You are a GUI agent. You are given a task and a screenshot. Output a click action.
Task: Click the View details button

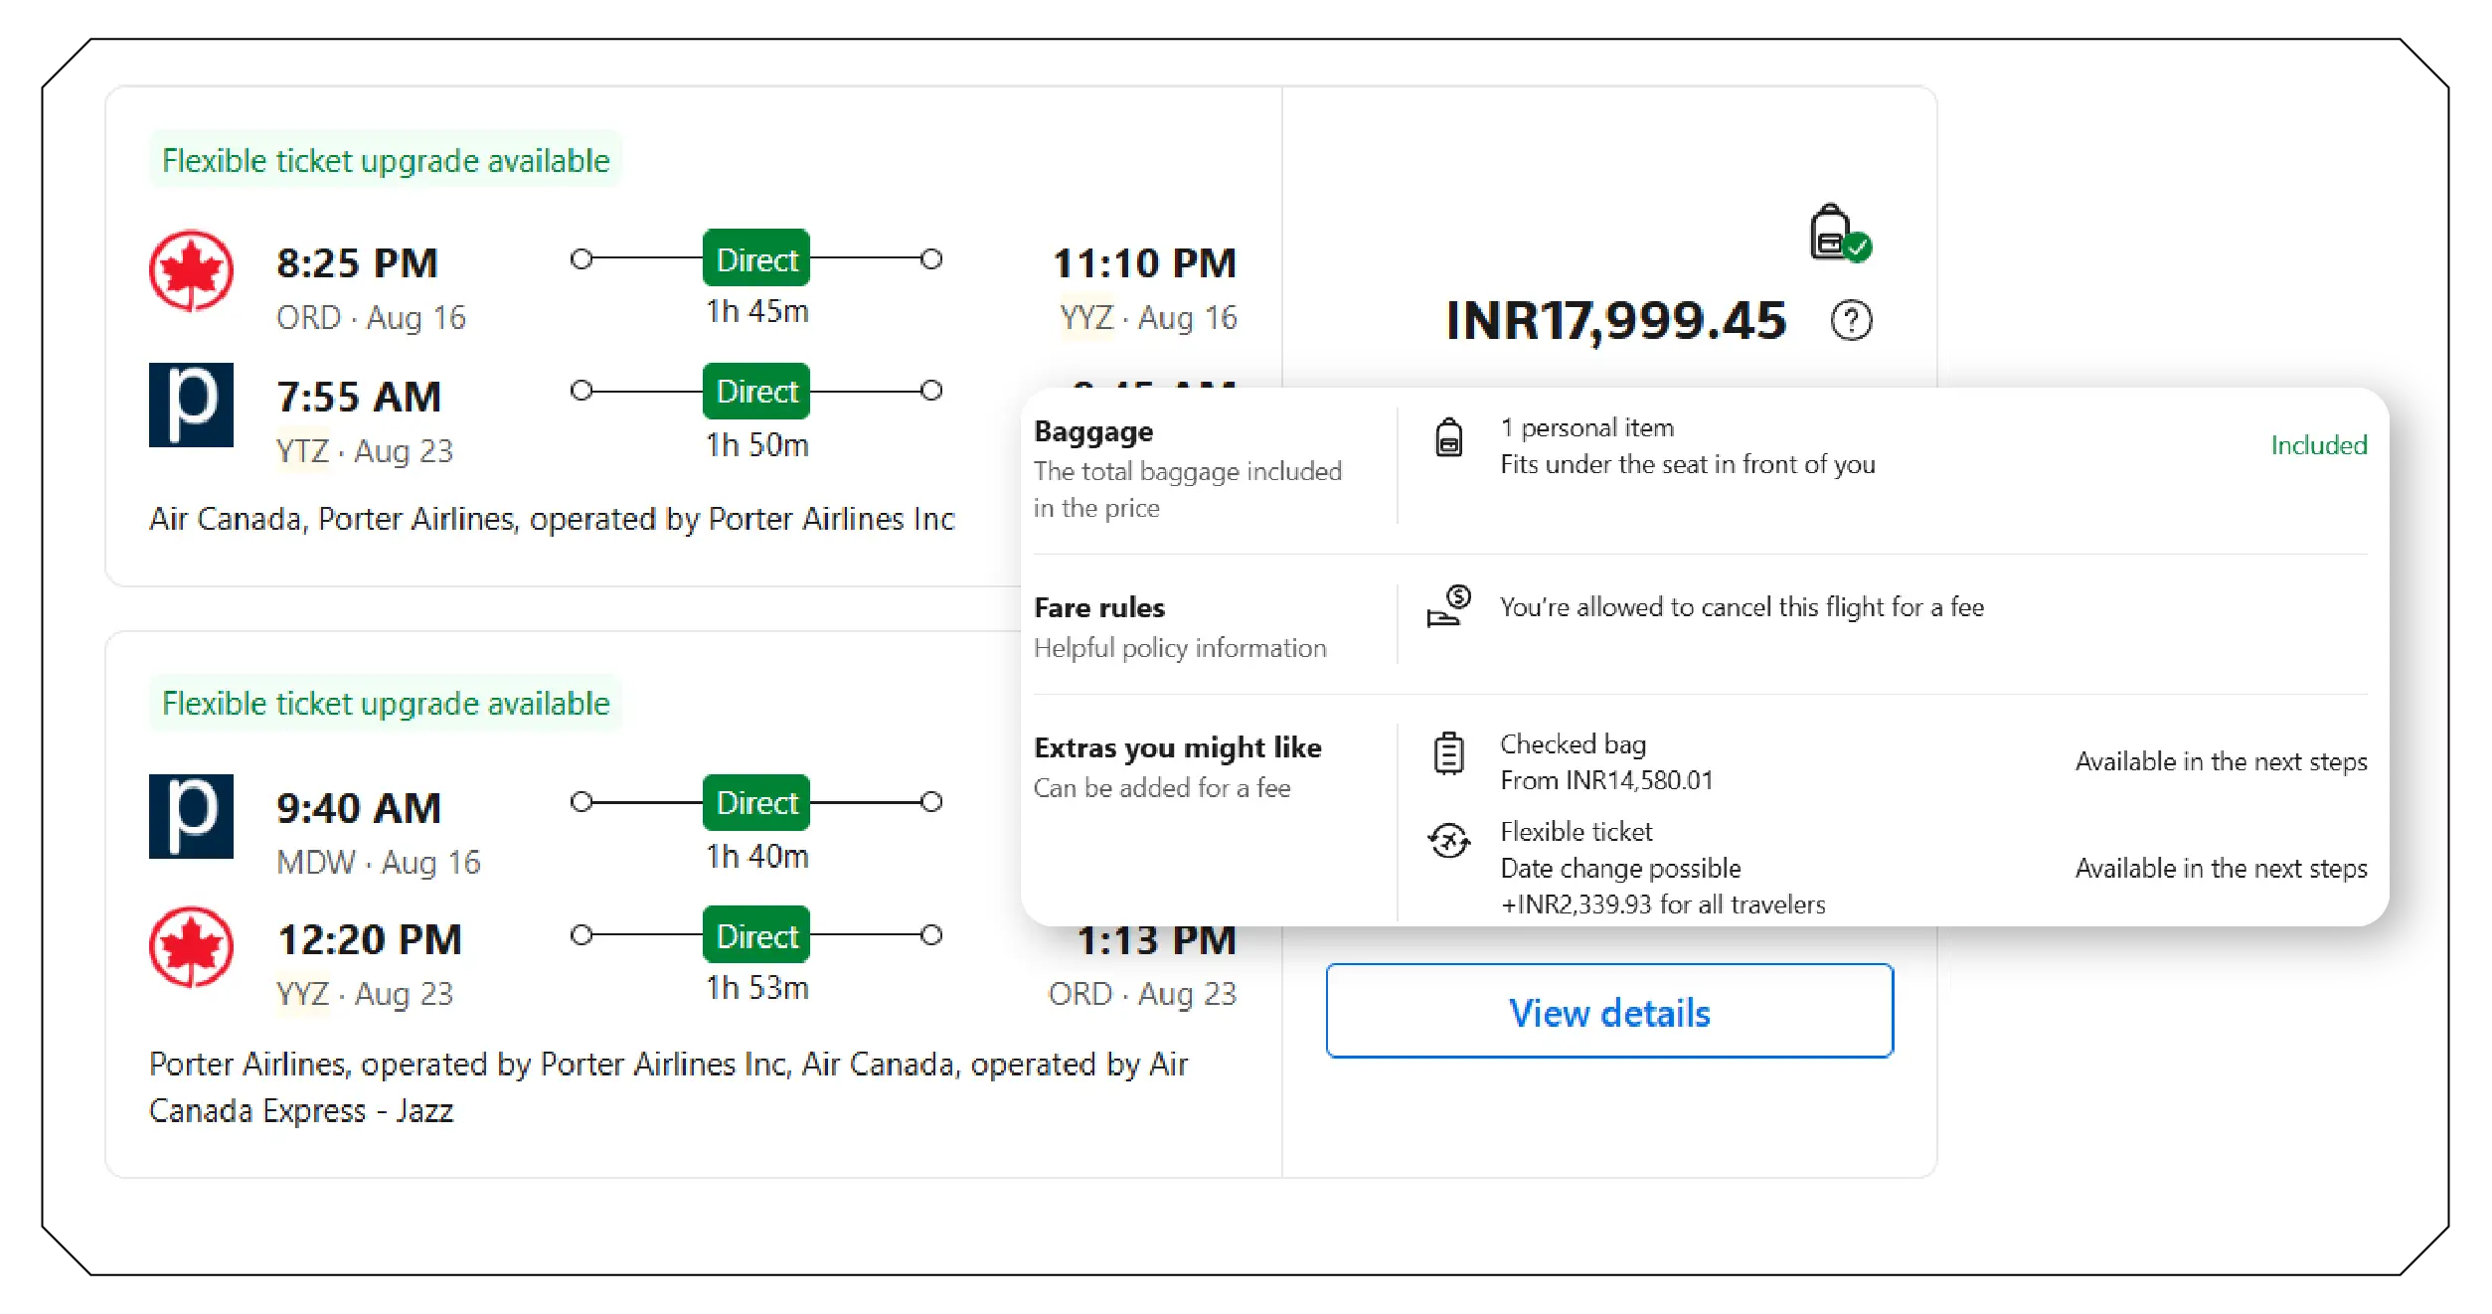coord(1608,1011)
